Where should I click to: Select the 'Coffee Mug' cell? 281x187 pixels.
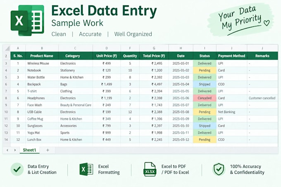(x=42, y=119)
